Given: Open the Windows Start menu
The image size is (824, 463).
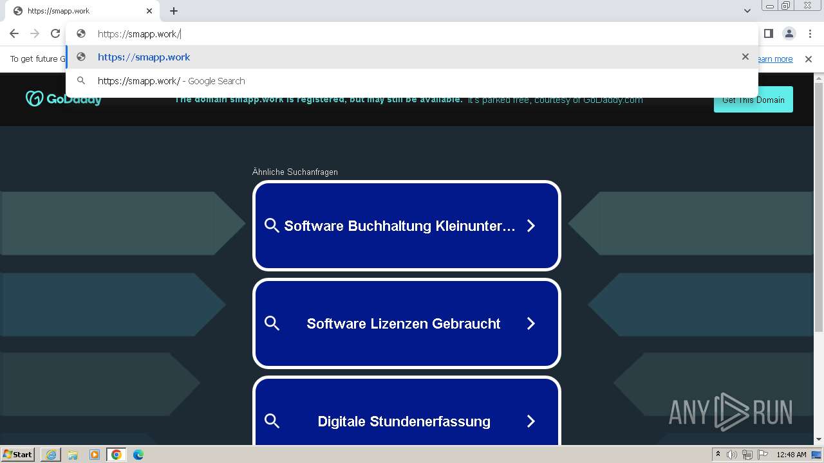Looking at the screenshot, I should point(18,454).
